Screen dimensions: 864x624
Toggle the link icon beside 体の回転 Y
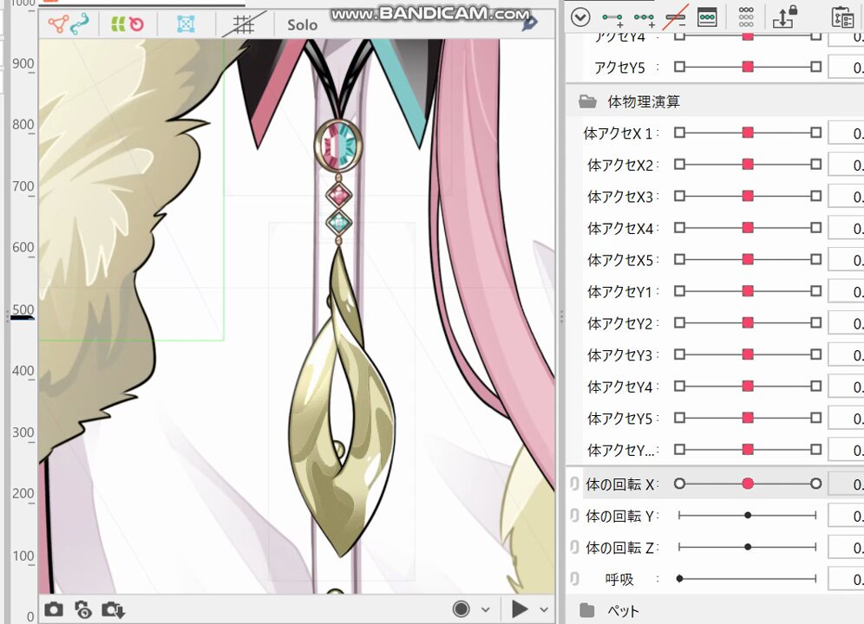[x=574, y=516]
